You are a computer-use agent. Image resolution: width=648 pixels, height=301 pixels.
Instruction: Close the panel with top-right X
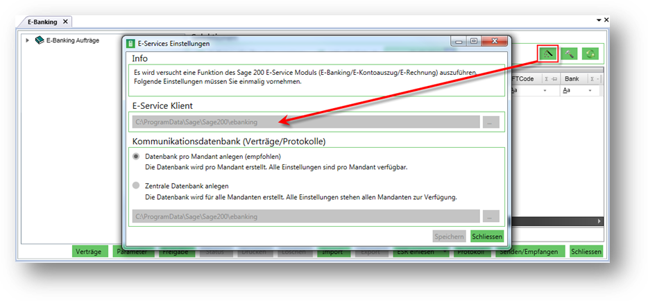(606, 20)
